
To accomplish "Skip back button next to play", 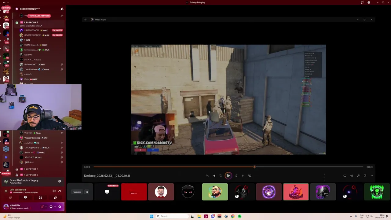I will (x=221, y=176).
